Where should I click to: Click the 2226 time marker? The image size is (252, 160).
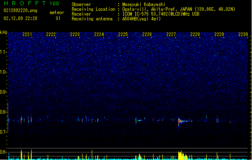tap(147, 34)
